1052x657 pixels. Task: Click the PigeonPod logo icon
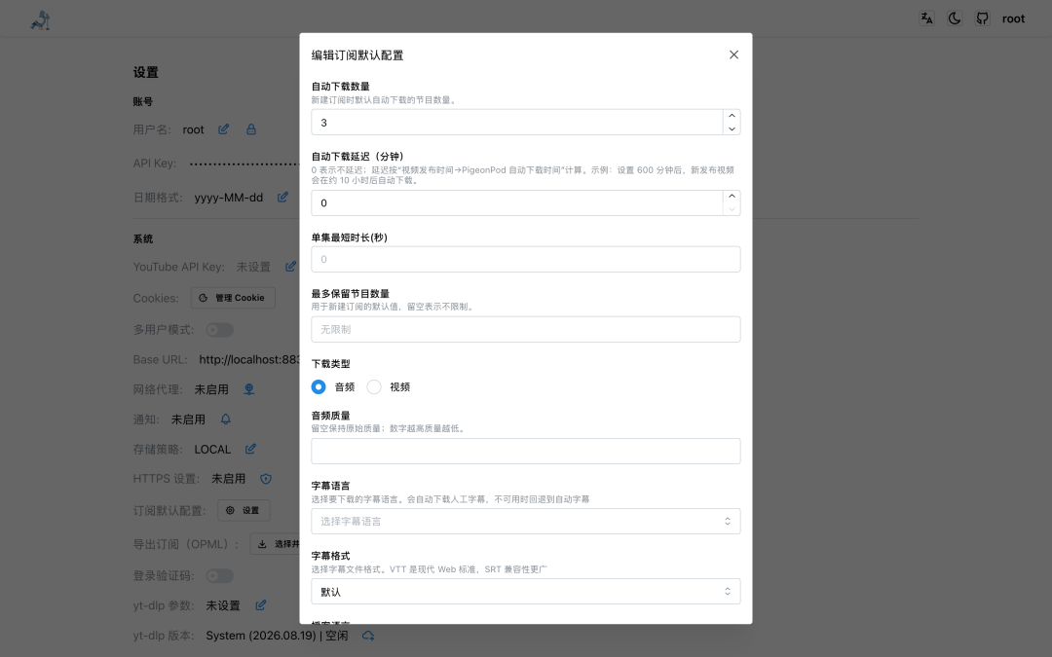click(x=41, y=20)
